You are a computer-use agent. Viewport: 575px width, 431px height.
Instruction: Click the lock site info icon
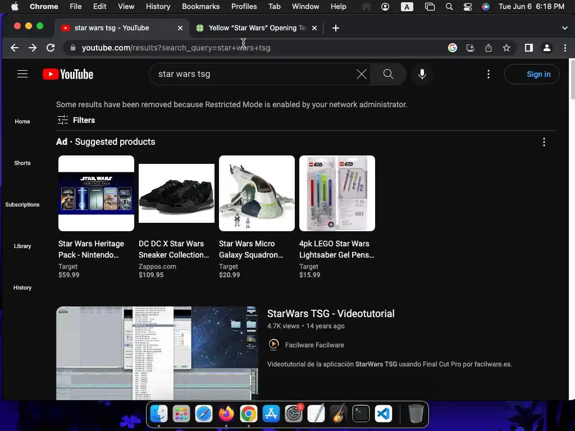pos(73,48)
